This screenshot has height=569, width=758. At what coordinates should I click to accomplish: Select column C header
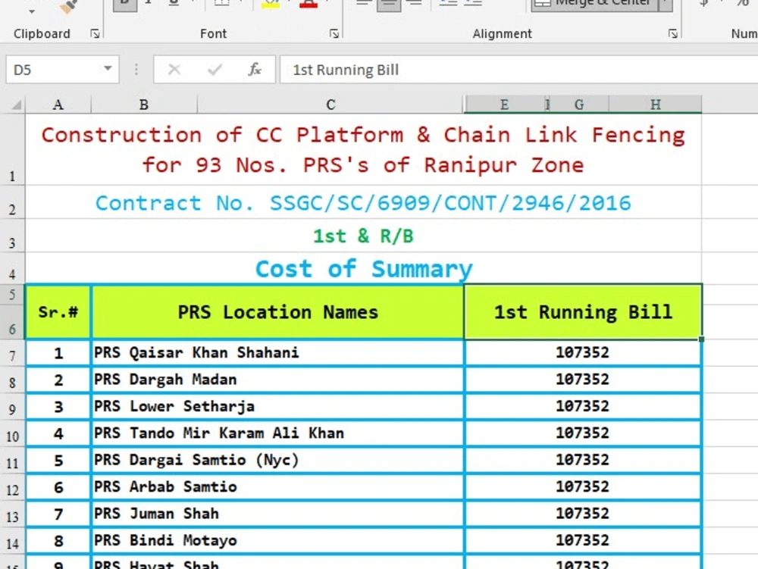click(330, 105)
